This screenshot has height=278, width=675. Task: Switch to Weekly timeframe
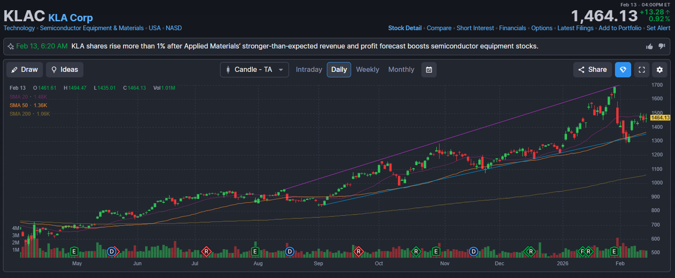367,70
